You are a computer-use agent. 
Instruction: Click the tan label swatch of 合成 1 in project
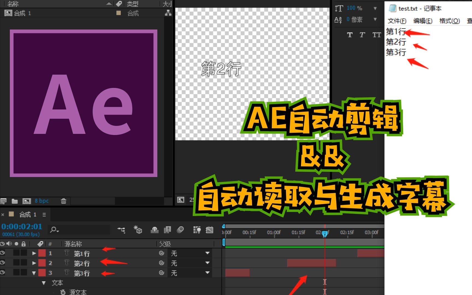(x=119, y=13)
